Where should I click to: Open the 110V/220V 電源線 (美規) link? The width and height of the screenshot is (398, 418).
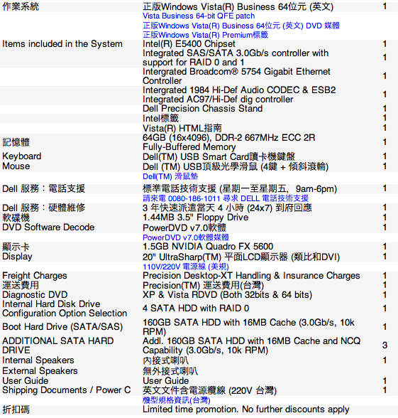click(x=186, y=267)
